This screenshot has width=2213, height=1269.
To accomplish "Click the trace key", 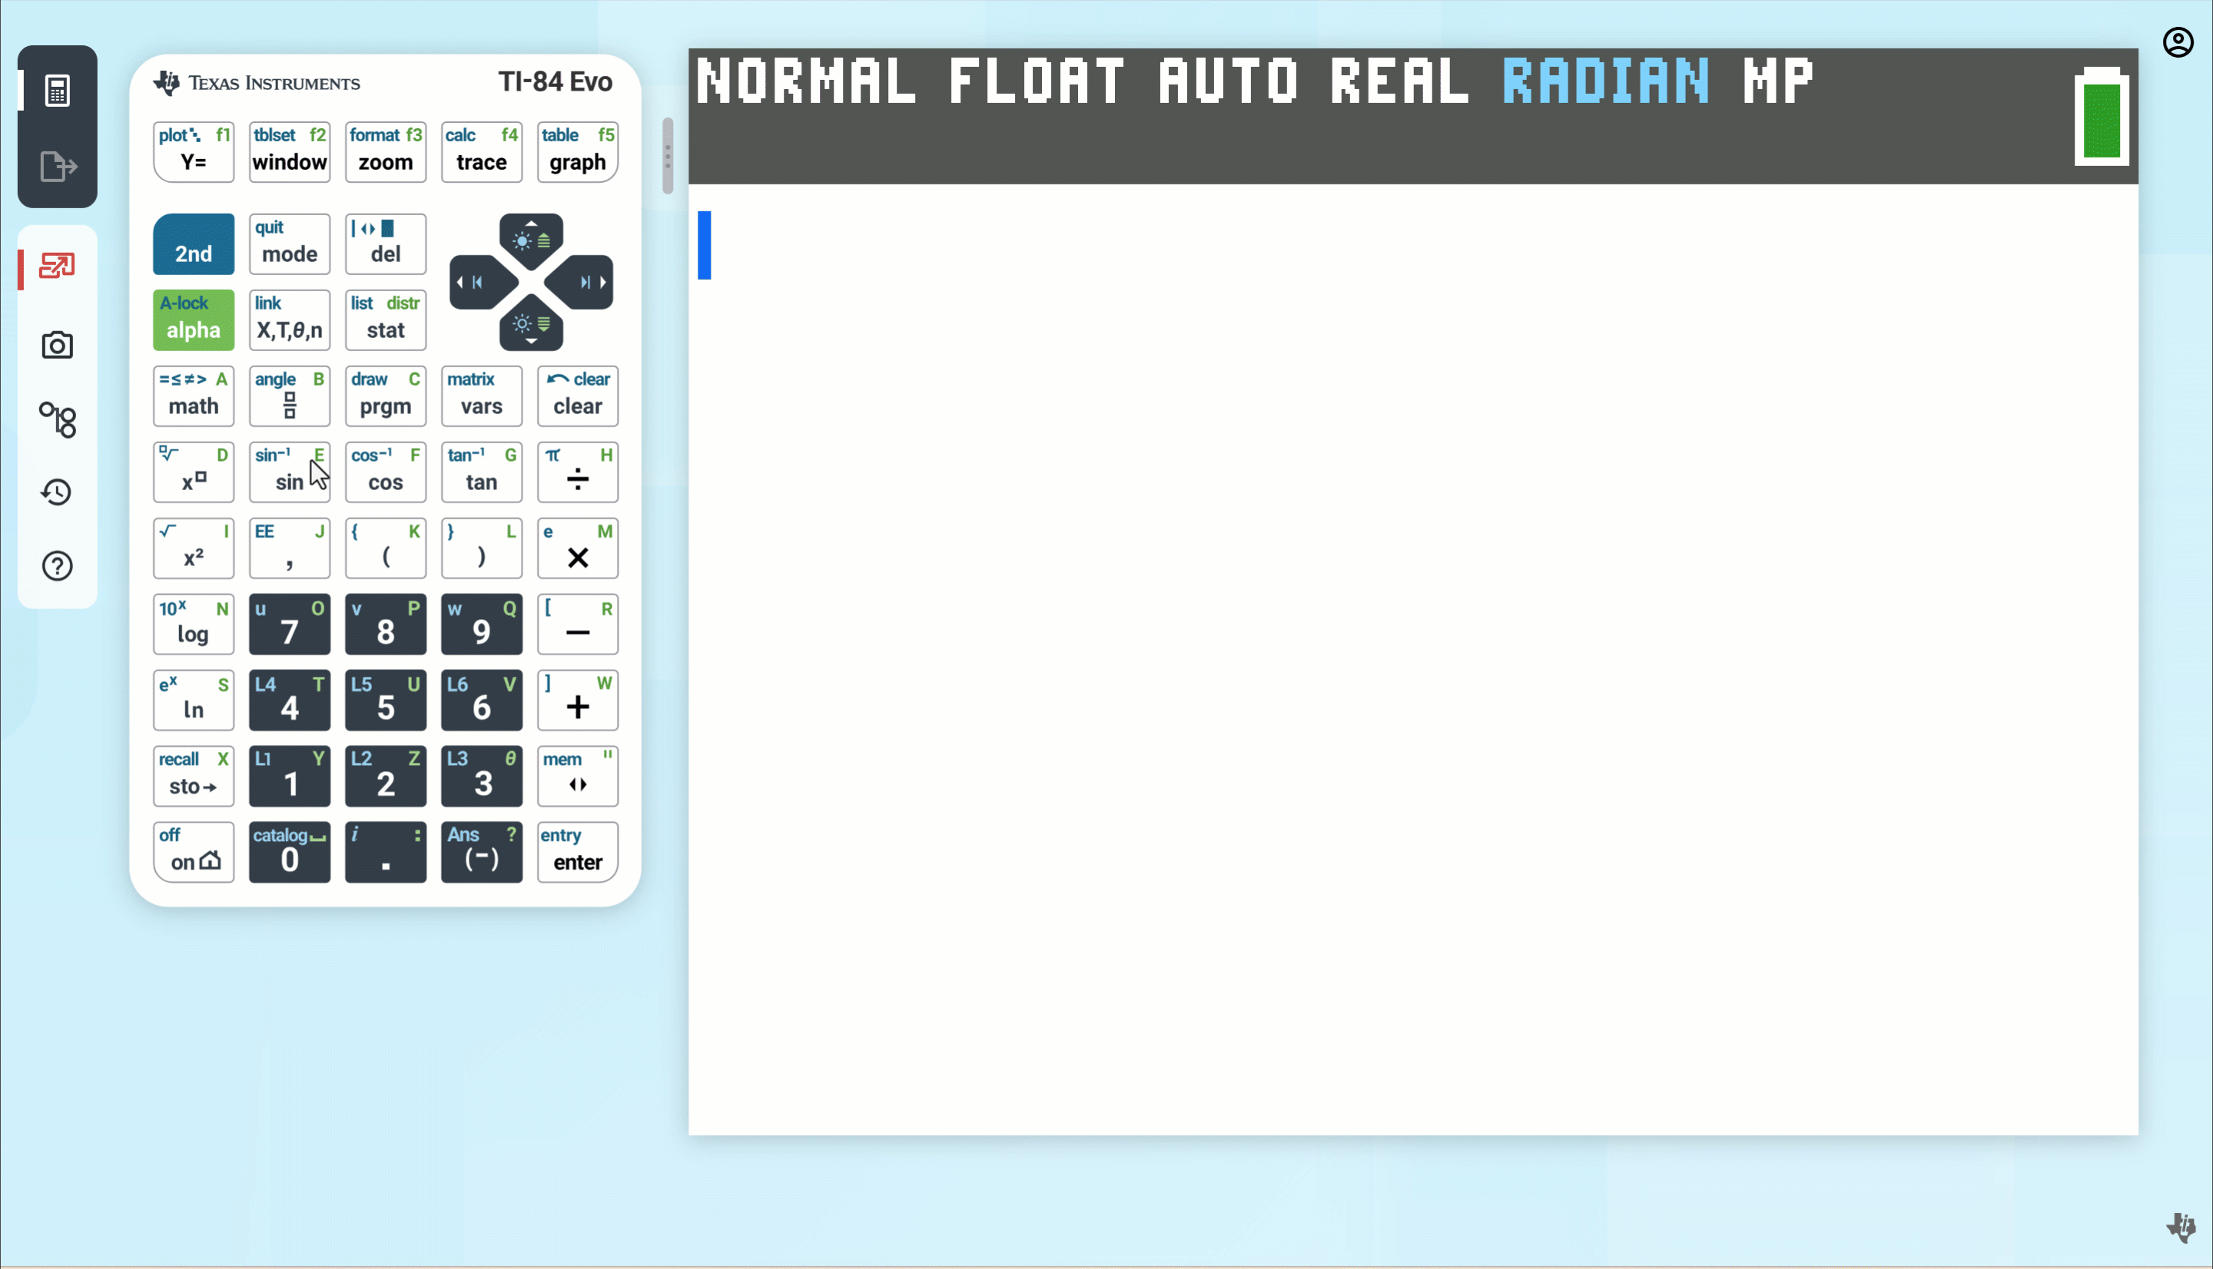I will click(482, 151).
